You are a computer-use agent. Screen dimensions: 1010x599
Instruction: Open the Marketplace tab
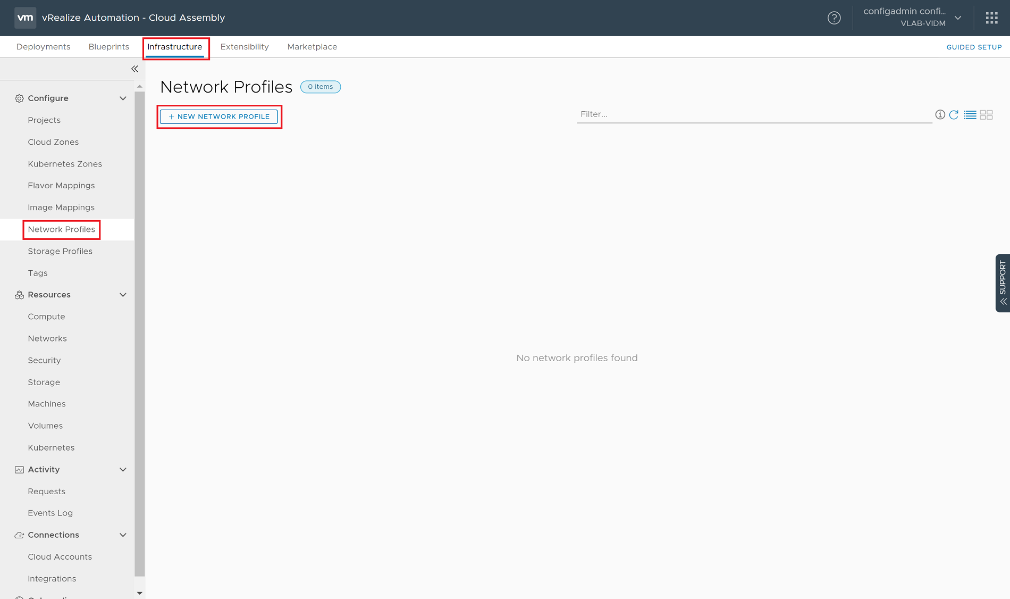pyautogui.click(x=312, y=46)
